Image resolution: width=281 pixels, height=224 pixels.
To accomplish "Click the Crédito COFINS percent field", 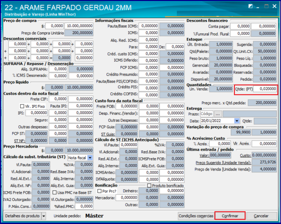I will [148, 95].
